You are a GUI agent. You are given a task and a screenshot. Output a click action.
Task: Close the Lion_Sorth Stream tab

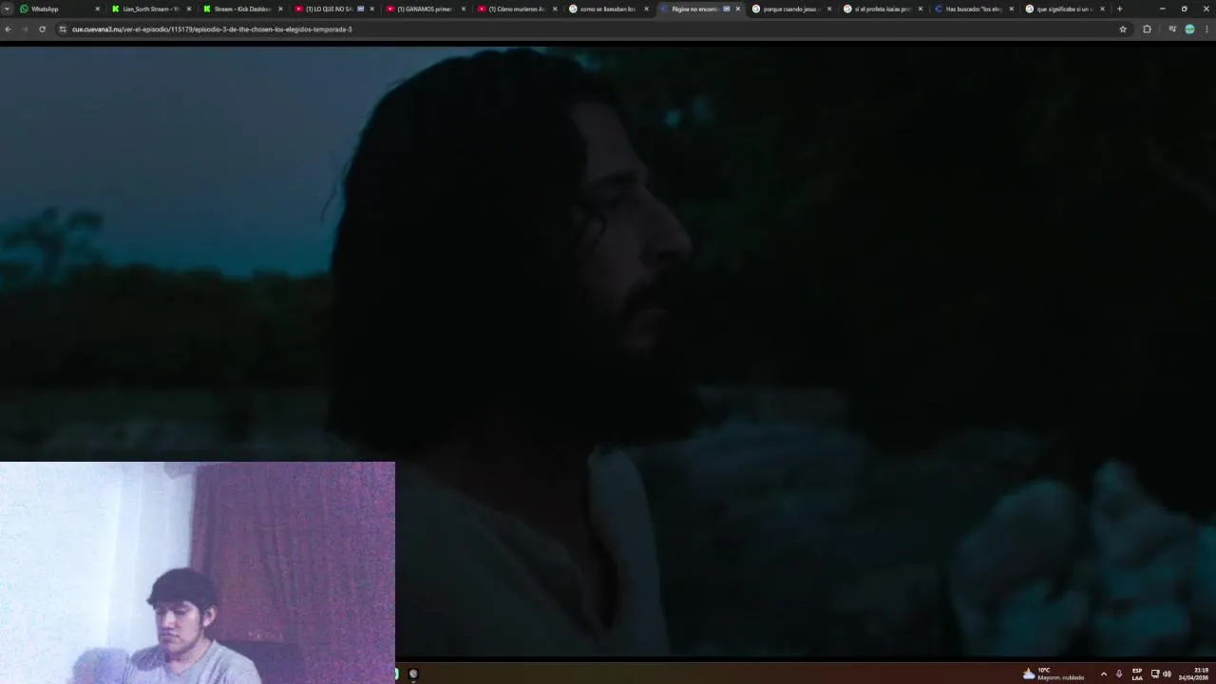coord(188,9)
